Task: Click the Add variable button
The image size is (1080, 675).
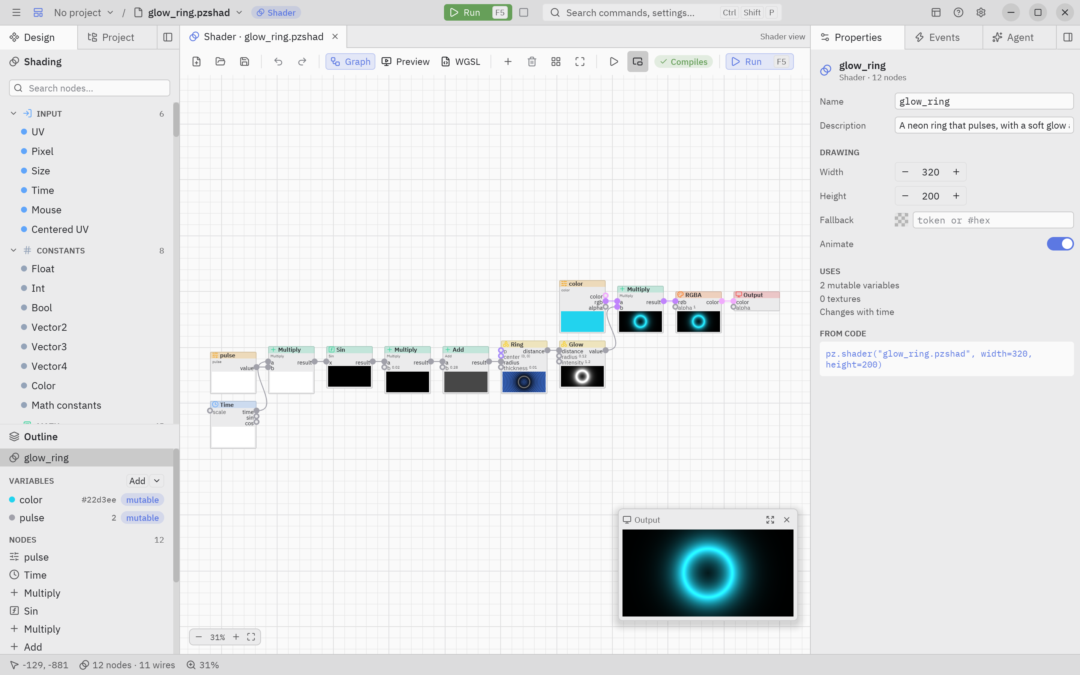Action: tap(137, 481)
